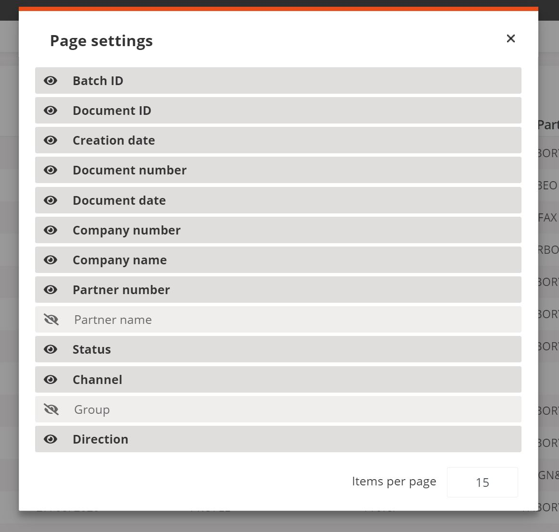Hide the Document date column eye
The width and height of the screenshot is (559, 532).
pyautogui.click(x=51, y=200)
